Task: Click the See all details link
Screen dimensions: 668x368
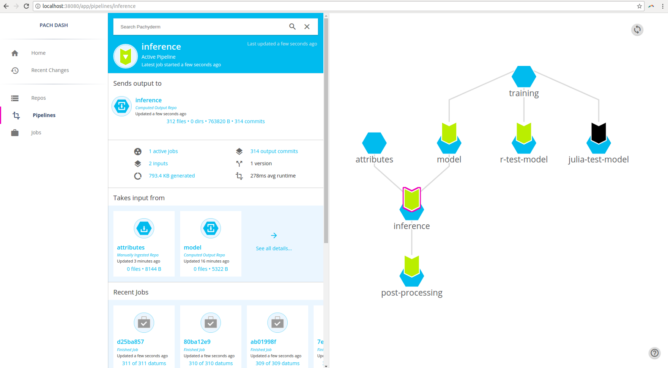Action: [274, 248]
